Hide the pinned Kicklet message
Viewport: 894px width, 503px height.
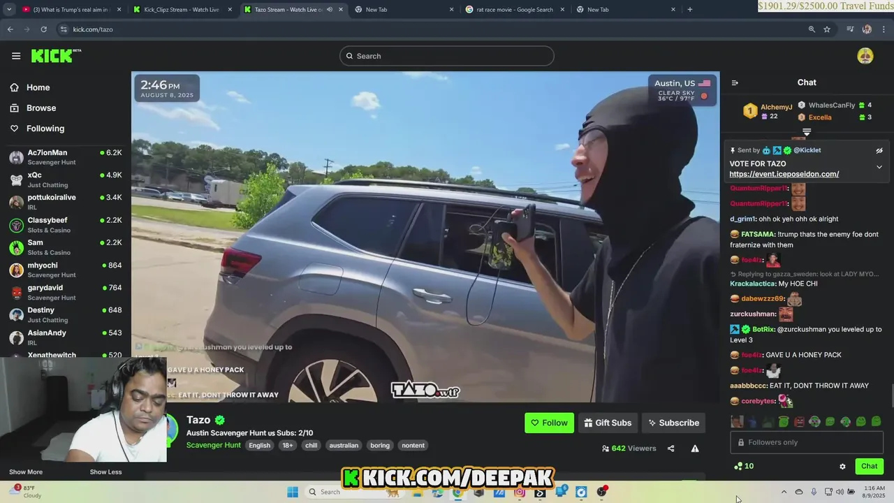pyautogui.click(x=879, y=150)
